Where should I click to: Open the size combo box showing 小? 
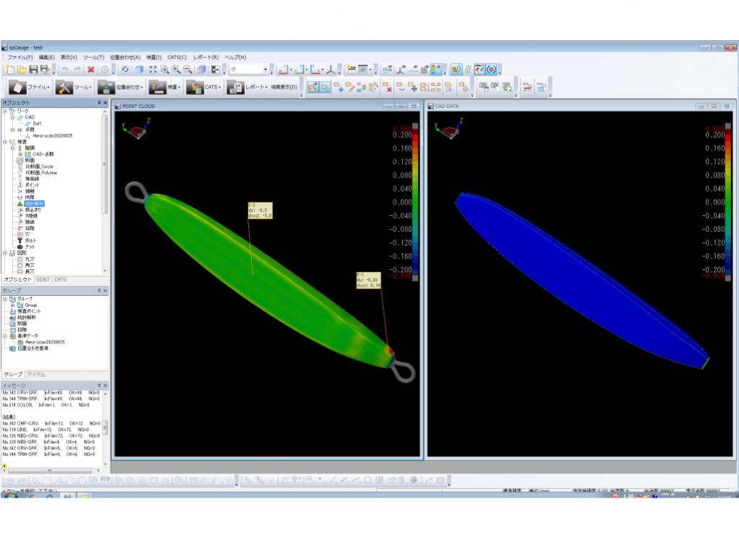tap(249, 69)
